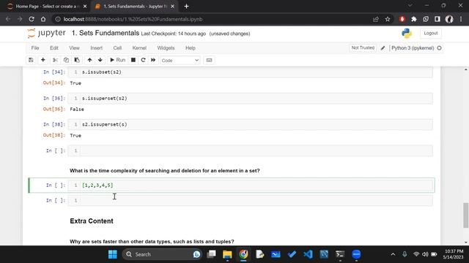Select the time complexity question text
This screenshot has width=469, height=263.
pos(165,171)
